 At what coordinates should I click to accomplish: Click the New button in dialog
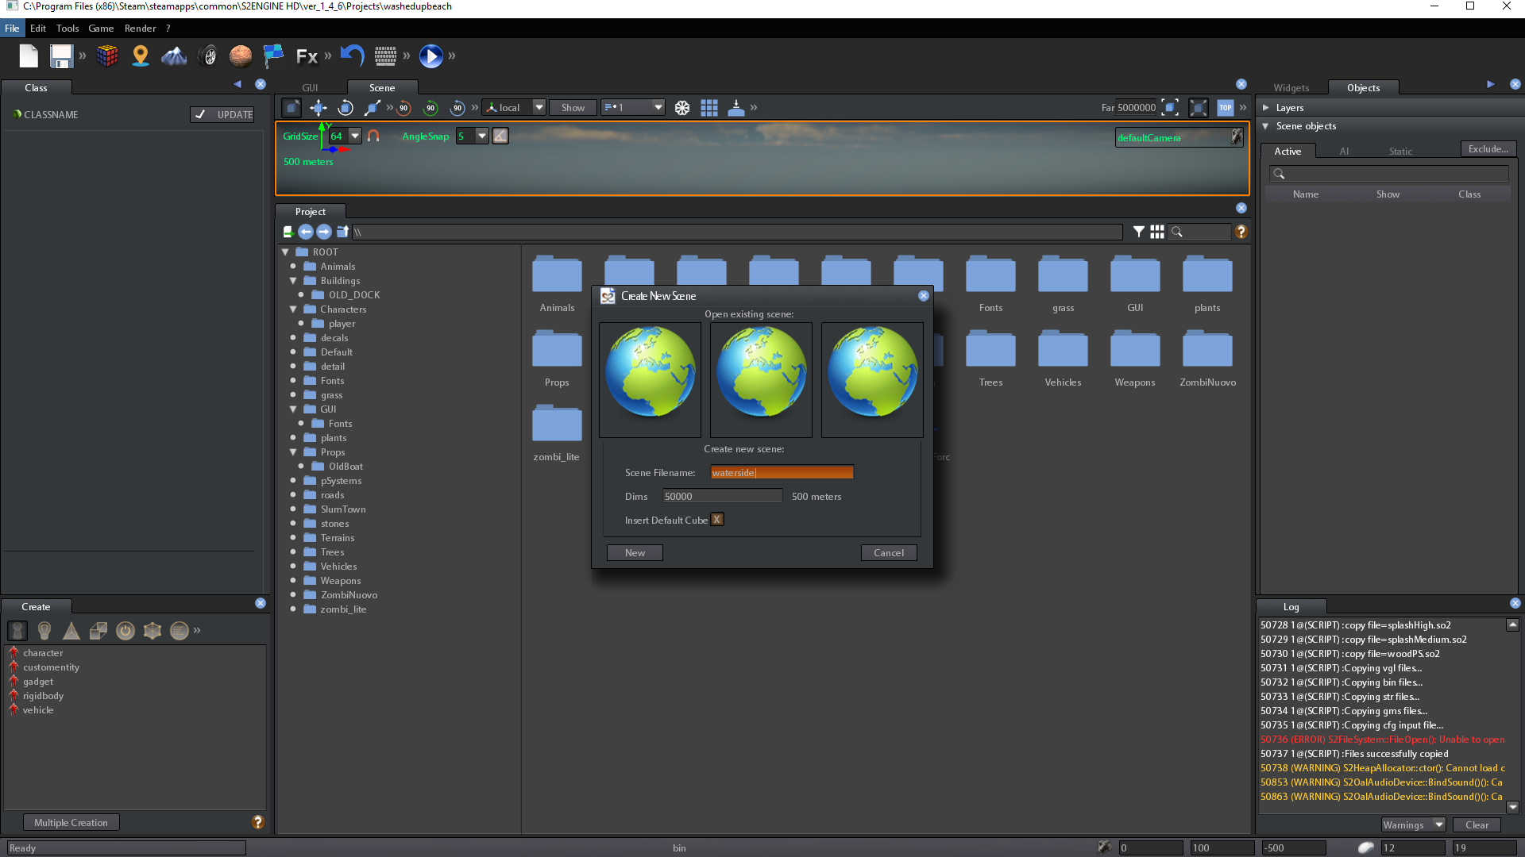(x=635, y=553)
